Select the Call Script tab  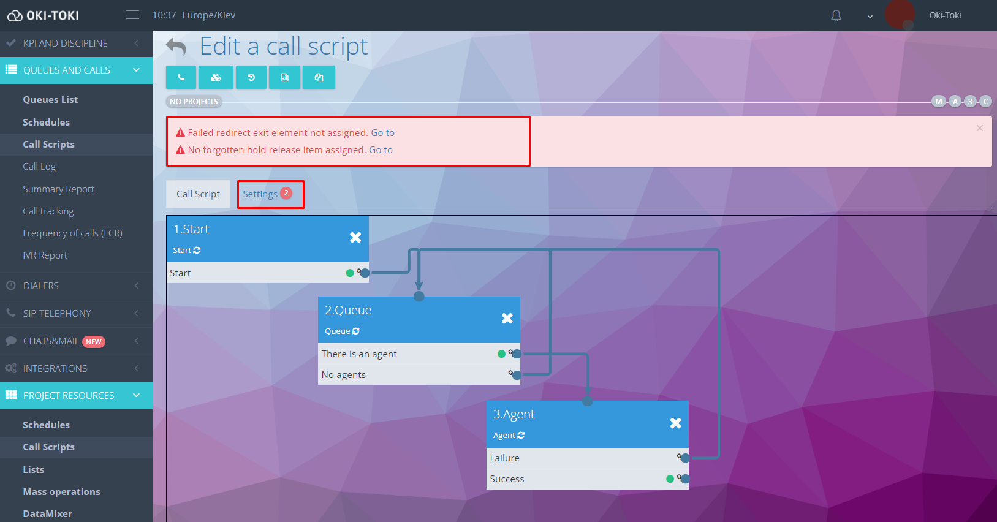198,194
